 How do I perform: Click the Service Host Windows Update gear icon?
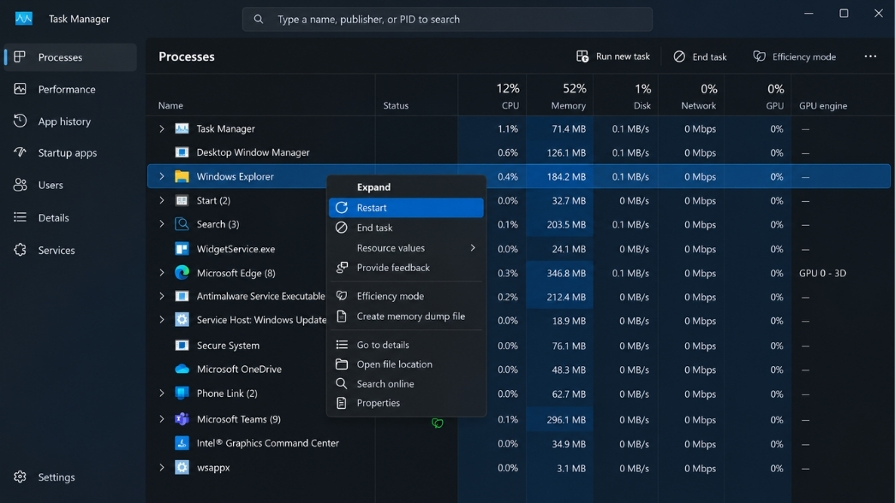point(182,320)
